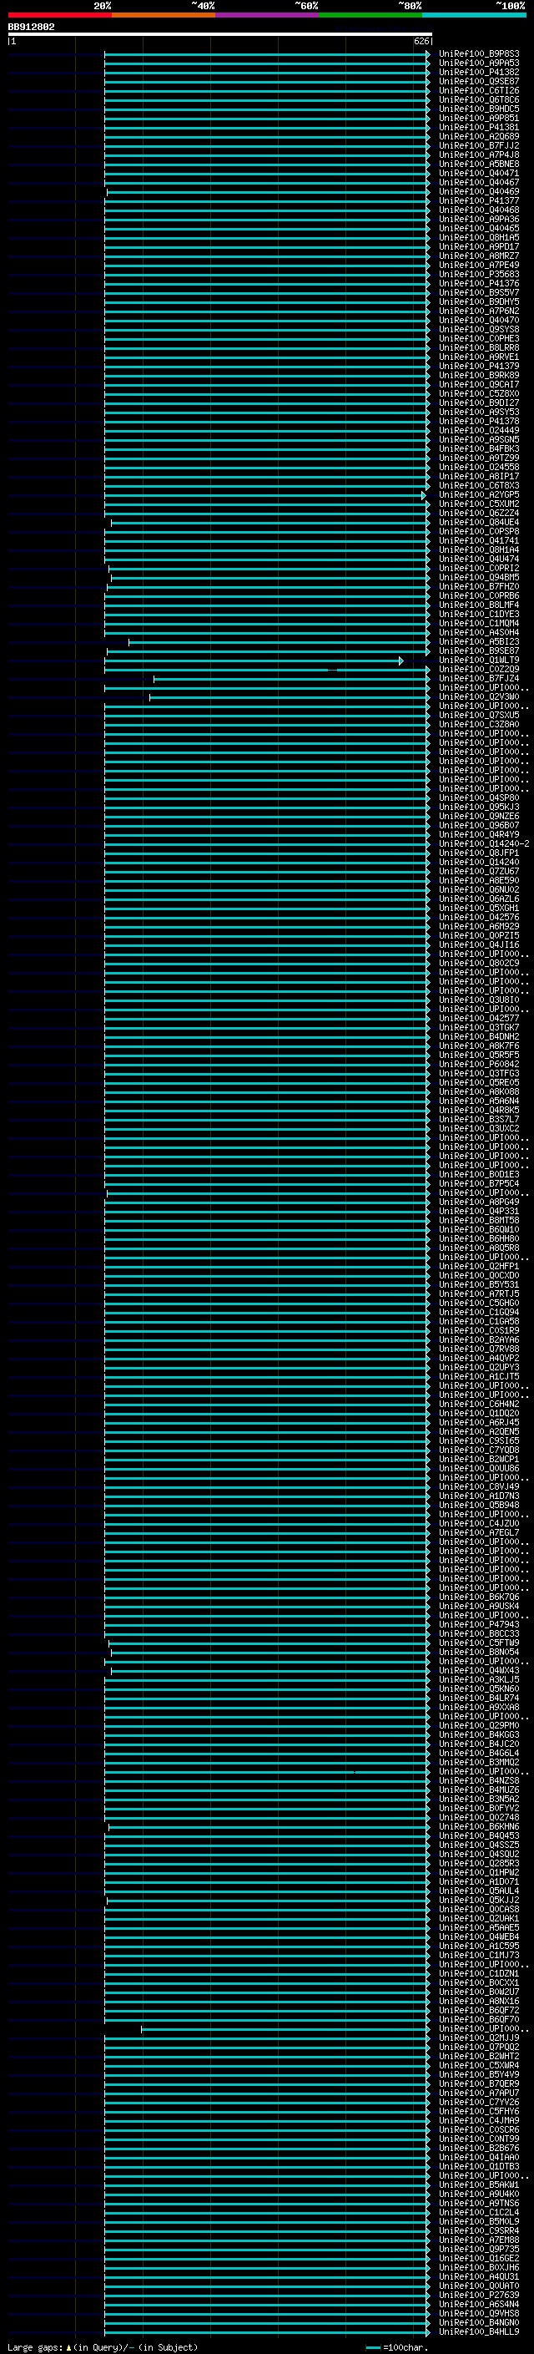Screen dimensions: 534x2354
Task: Select hit label UniRef100_C5XUM2
Action: pos(479,504)
